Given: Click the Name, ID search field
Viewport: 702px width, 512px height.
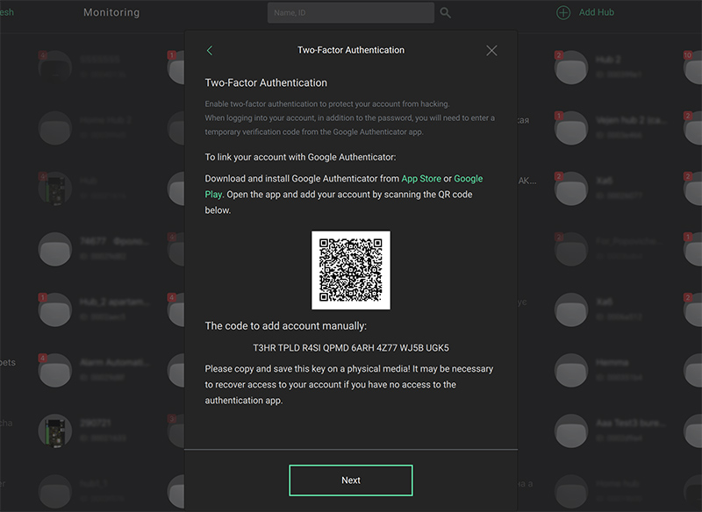Looking at the screenshot, I should click(350, 12).
